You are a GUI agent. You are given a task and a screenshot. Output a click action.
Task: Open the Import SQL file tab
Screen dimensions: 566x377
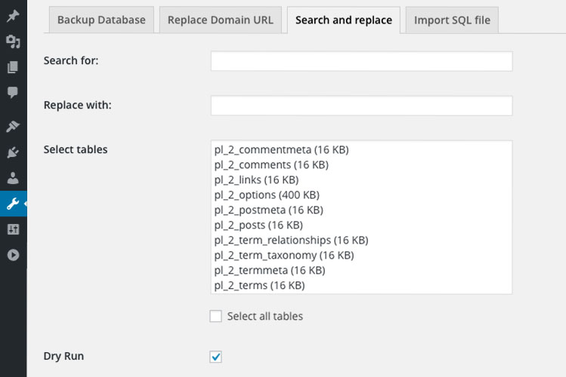pos(452,20)
